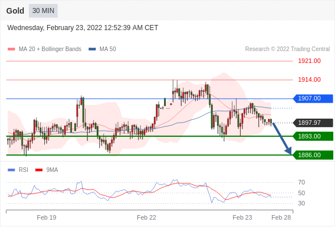Click the red 9MA color swatch

(x=39, y=170)
